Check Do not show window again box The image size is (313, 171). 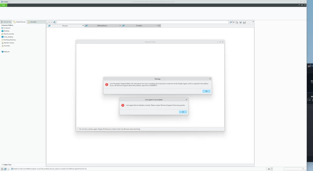[x=78, y=129]
